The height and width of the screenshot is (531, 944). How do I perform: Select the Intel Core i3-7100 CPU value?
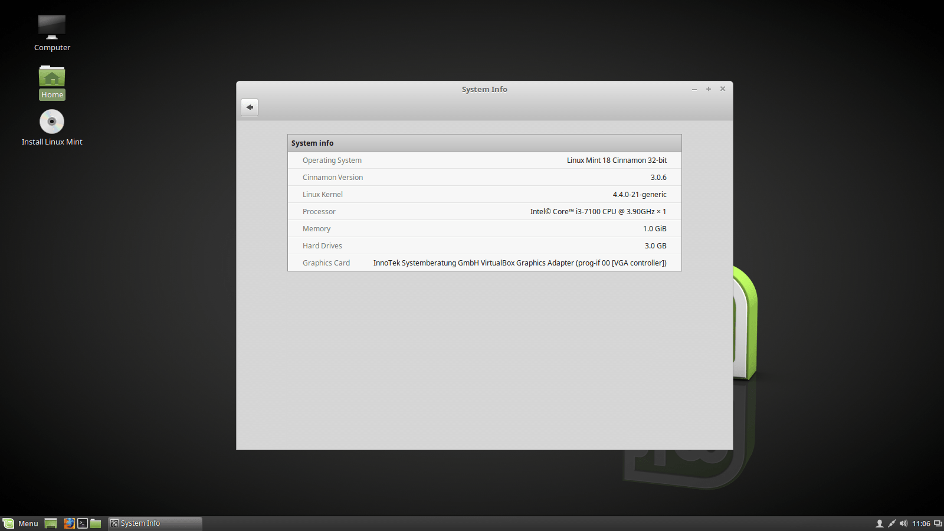click(x=598, y=212)
